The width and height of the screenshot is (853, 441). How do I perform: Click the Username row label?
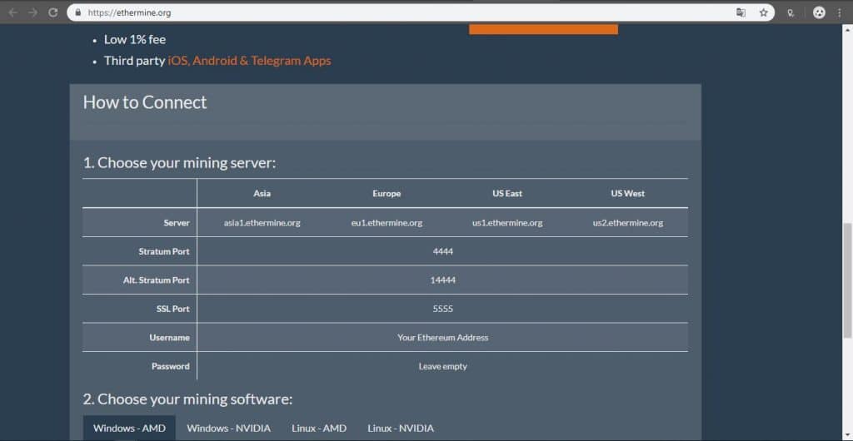coord(169,337)
